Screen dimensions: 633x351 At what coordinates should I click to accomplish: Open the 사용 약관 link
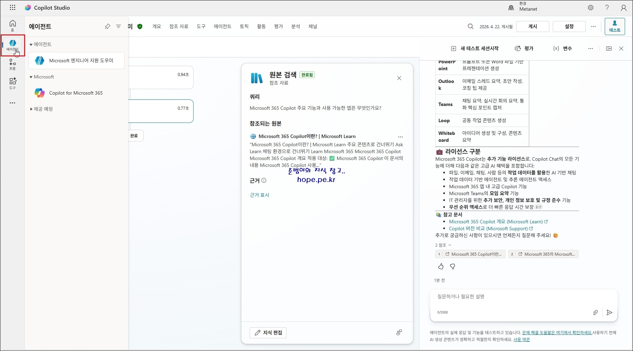pyautogui.click(x=521, y=339)
